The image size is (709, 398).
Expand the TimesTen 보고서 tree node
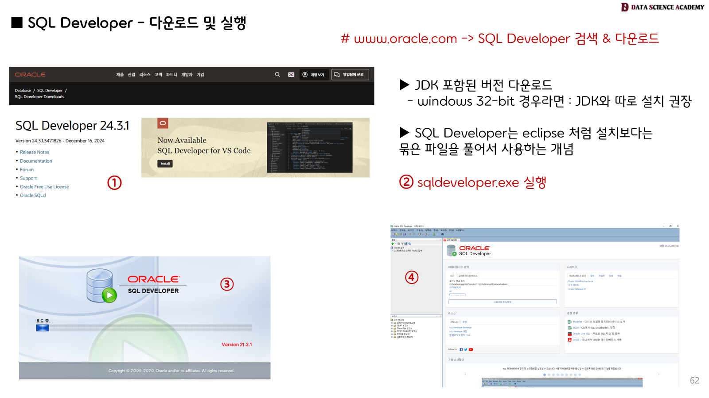pos(392,329)
